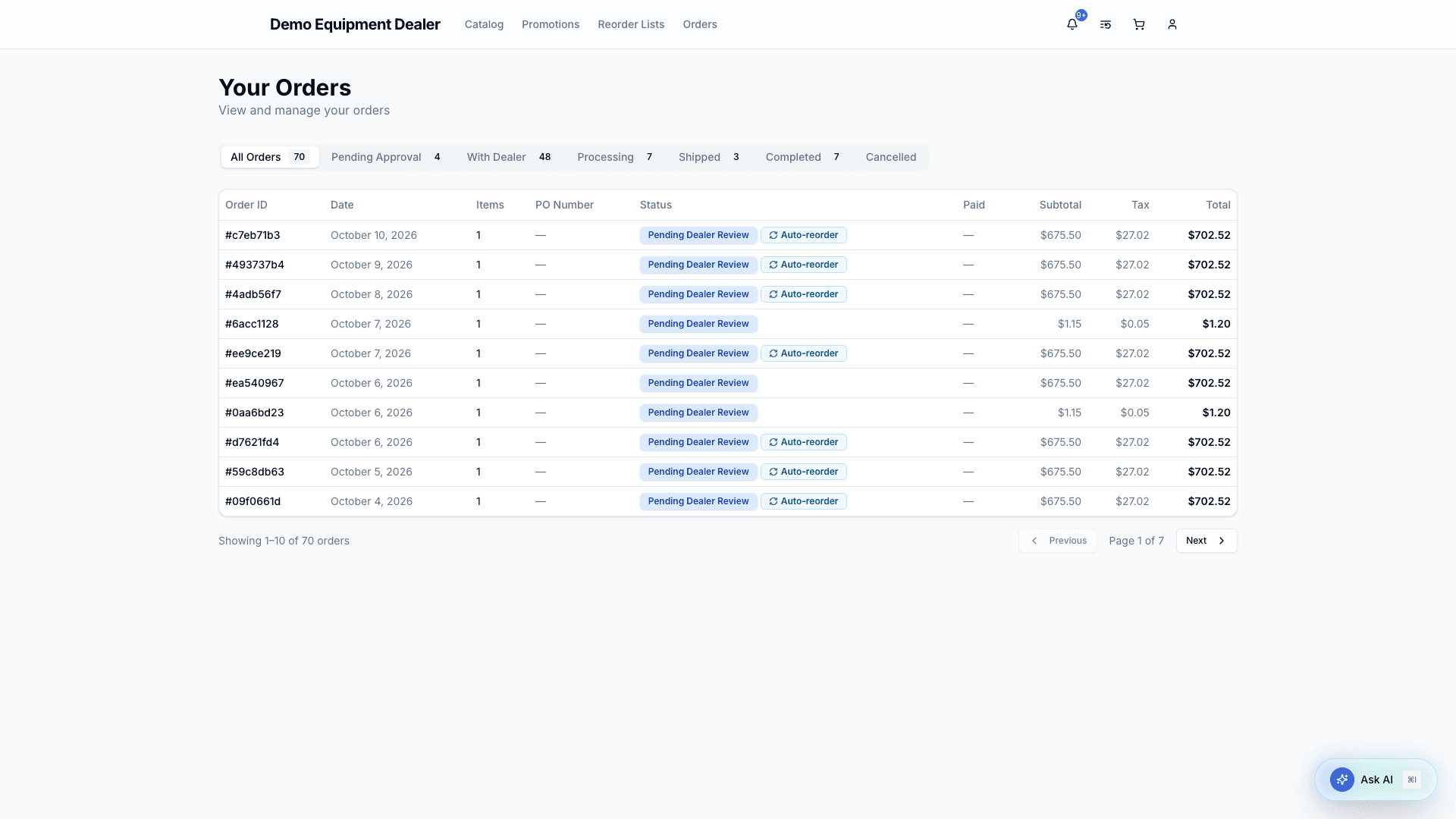Click $1.20 total for order #6acc1128
Image resolution: width=1456 pixels, height=819 pixels.
pos(1216,324)
